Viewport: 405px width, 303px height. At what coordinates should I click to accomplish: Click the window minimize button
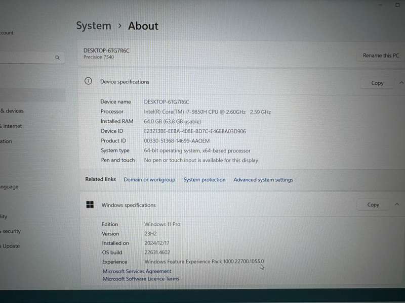pos(380,5)
